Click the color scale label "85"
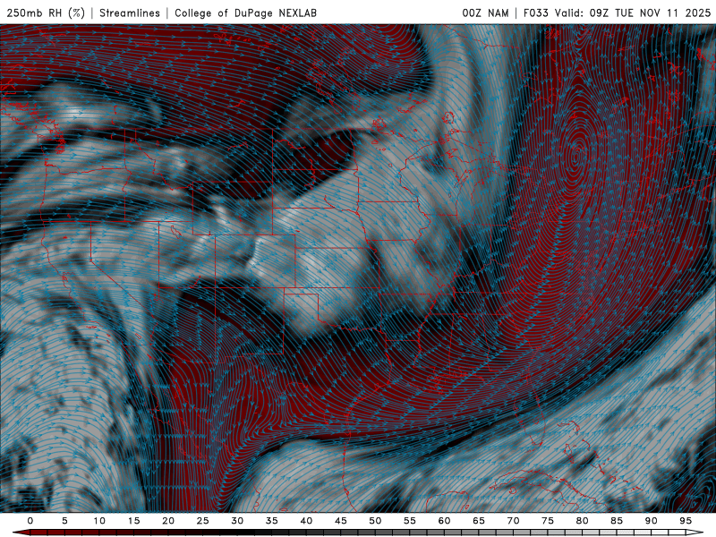The image size is (716, 537). click(617, 521)
